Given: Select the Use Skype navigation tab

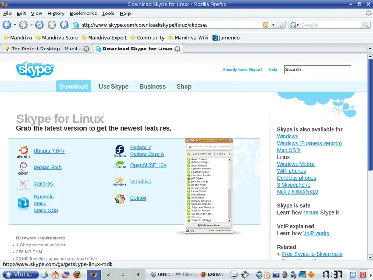Looking at the screenshot, I should 113,86.
